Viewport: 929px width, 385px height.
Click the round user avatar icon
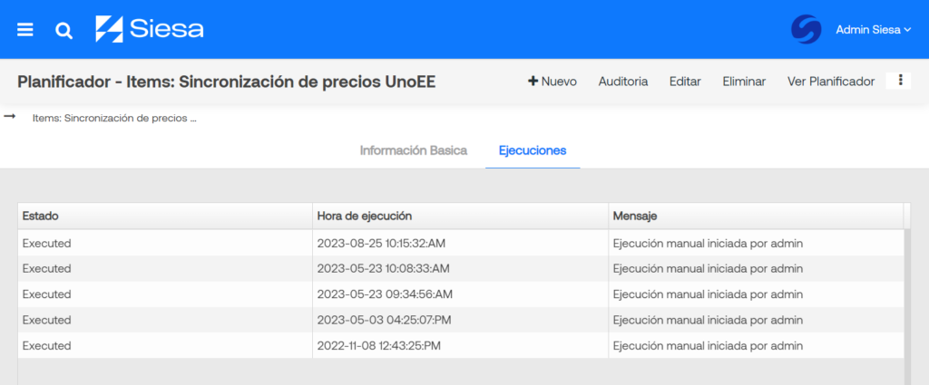(x=807, y=29)
